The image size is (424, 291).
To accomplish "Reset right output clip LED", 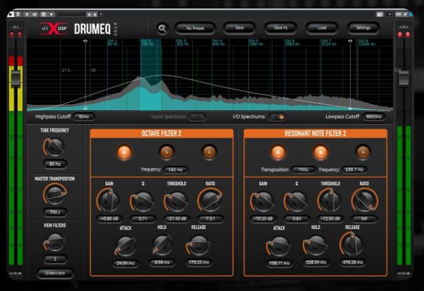I will [408, 35].
